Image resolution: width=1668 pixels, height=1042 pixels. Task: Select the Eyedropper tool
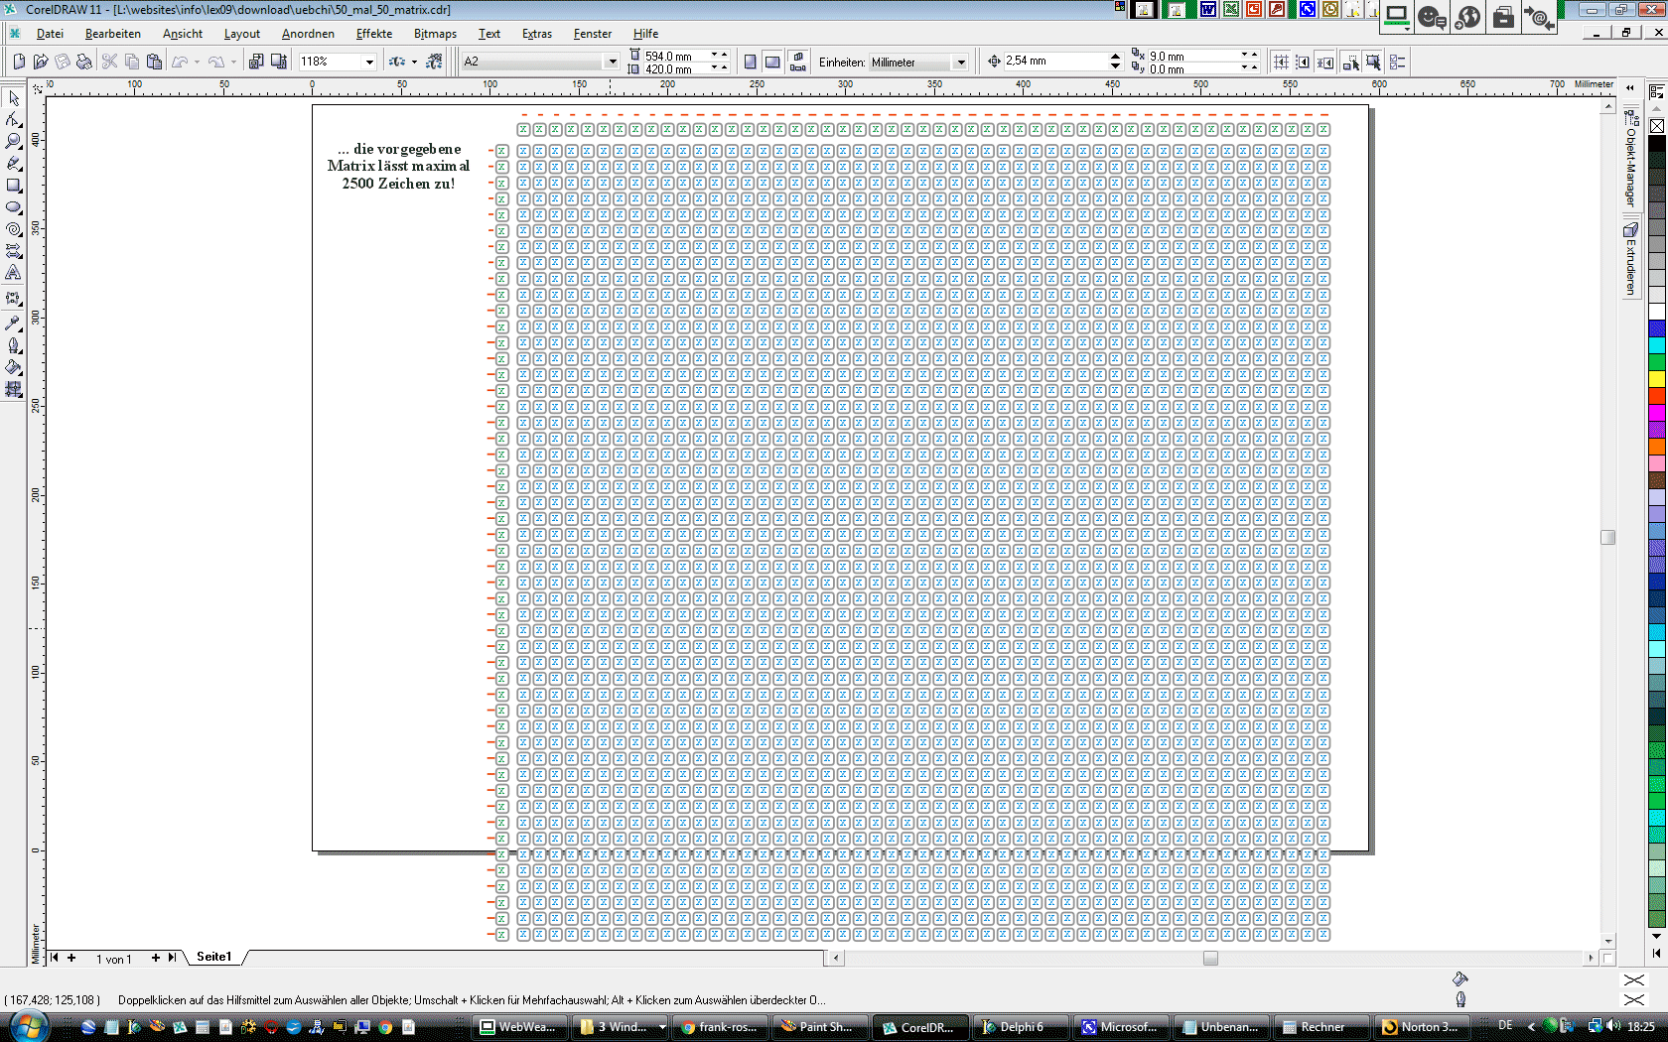tap(14, 324)
